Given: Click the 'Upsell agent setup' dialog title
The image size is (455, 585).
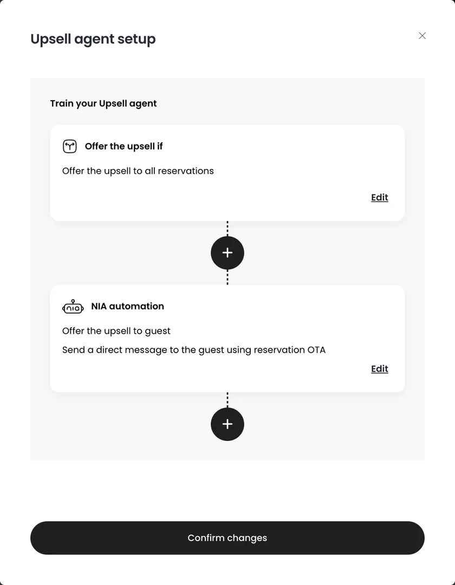Looking at the screenshot, I should point(93,39).
